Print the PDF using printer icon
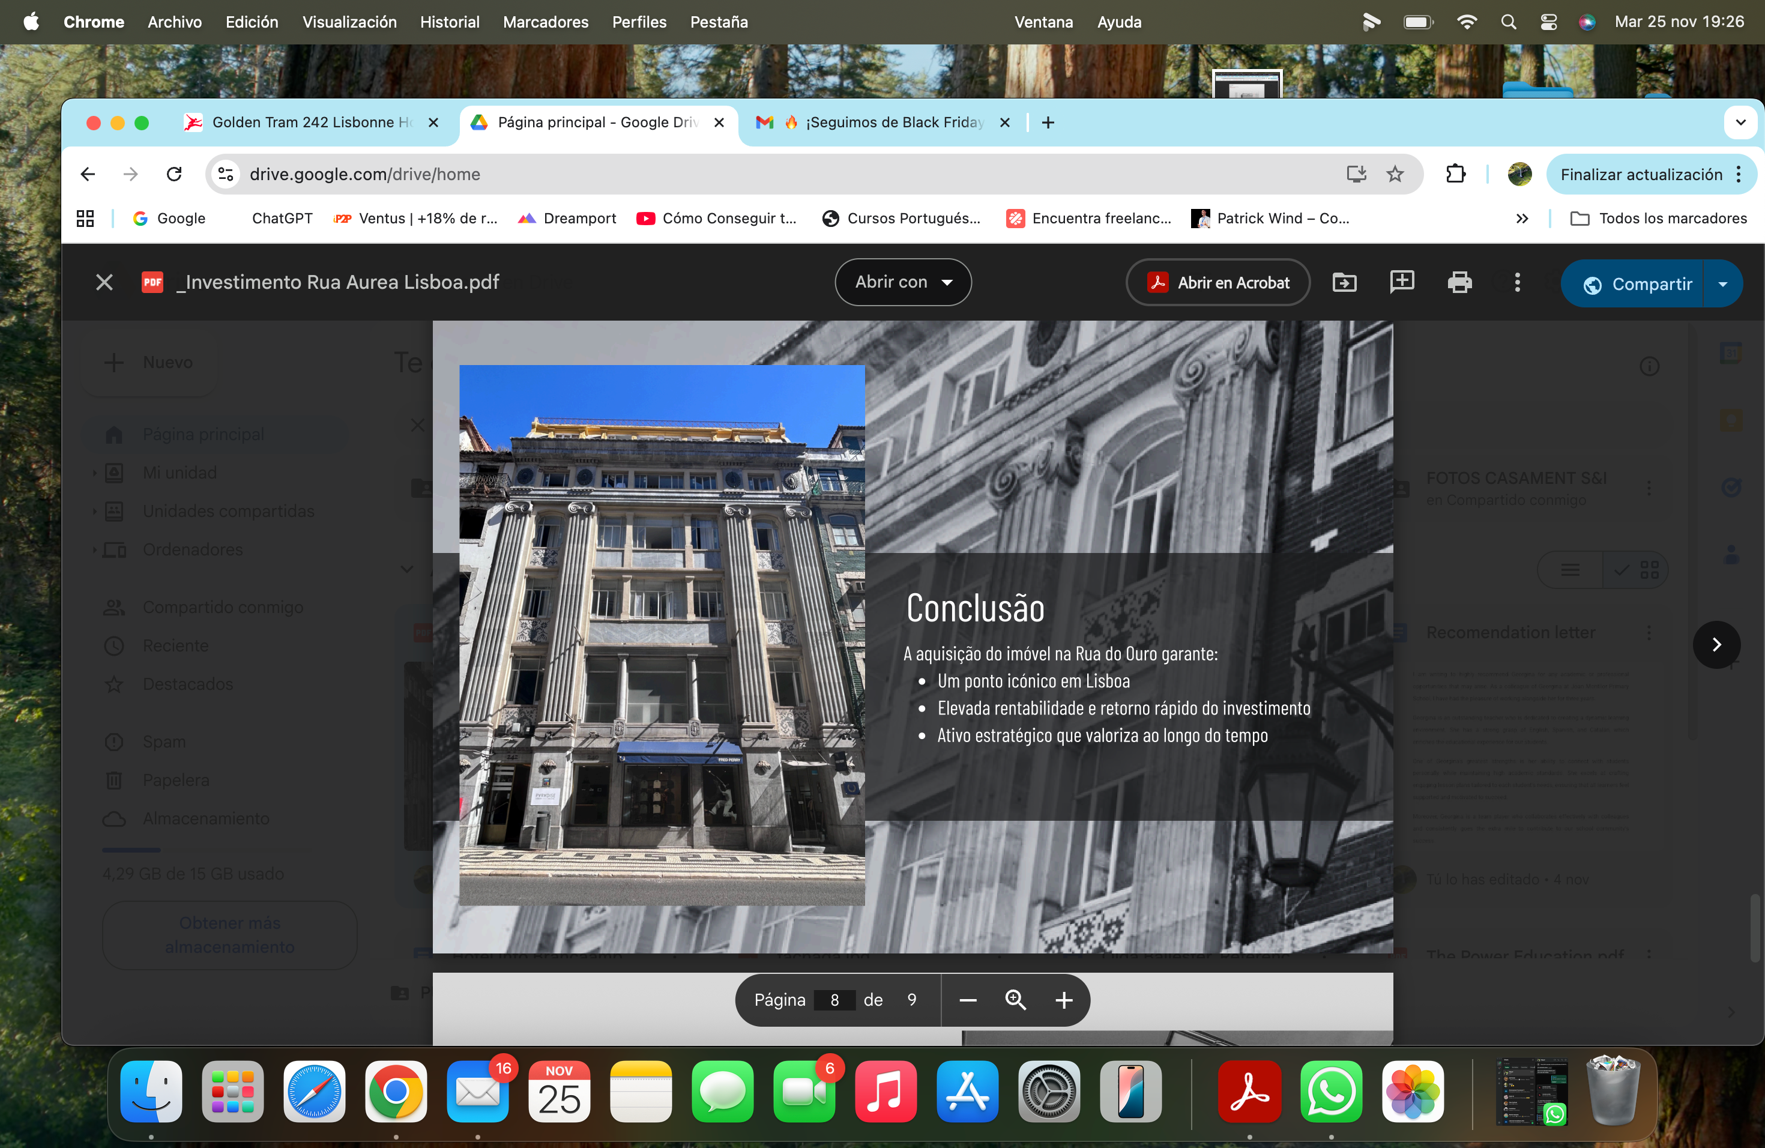Image resolution: width=1765 pixels, height=1148 pixels. [x=1459, y=283]
